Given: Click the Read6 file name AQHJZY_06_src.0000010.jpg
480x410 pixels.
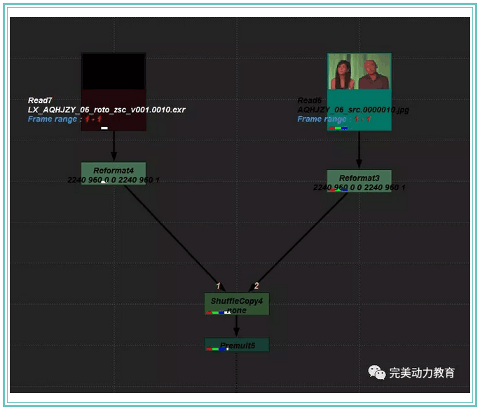Looking at the screenshot, I should point(353,110).
